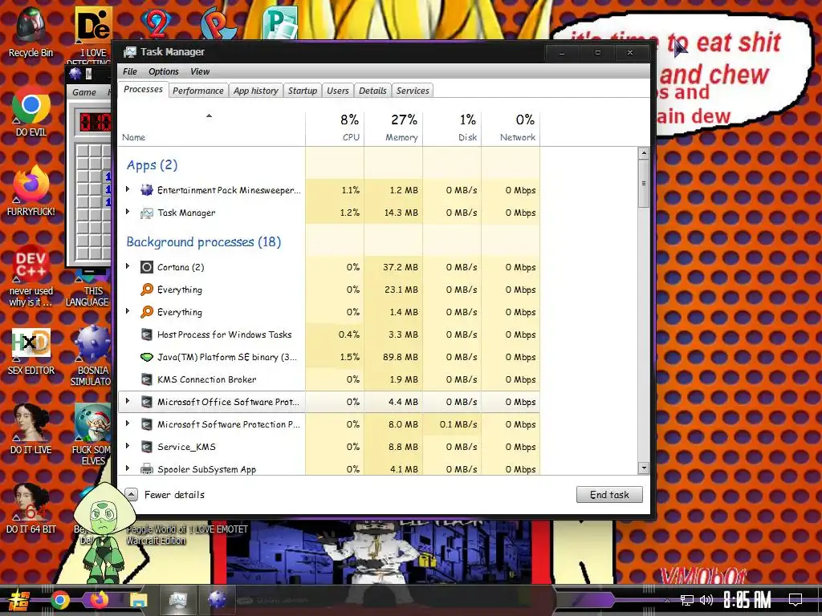Expand the Task Manager process entry
The image size is (822, 616).
128,212
